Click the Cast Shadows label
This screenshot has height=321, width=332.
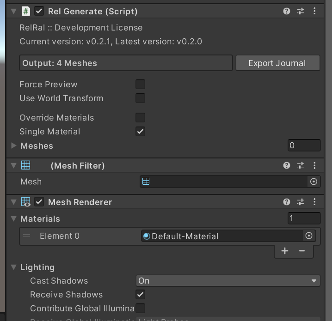coord(59,281)
